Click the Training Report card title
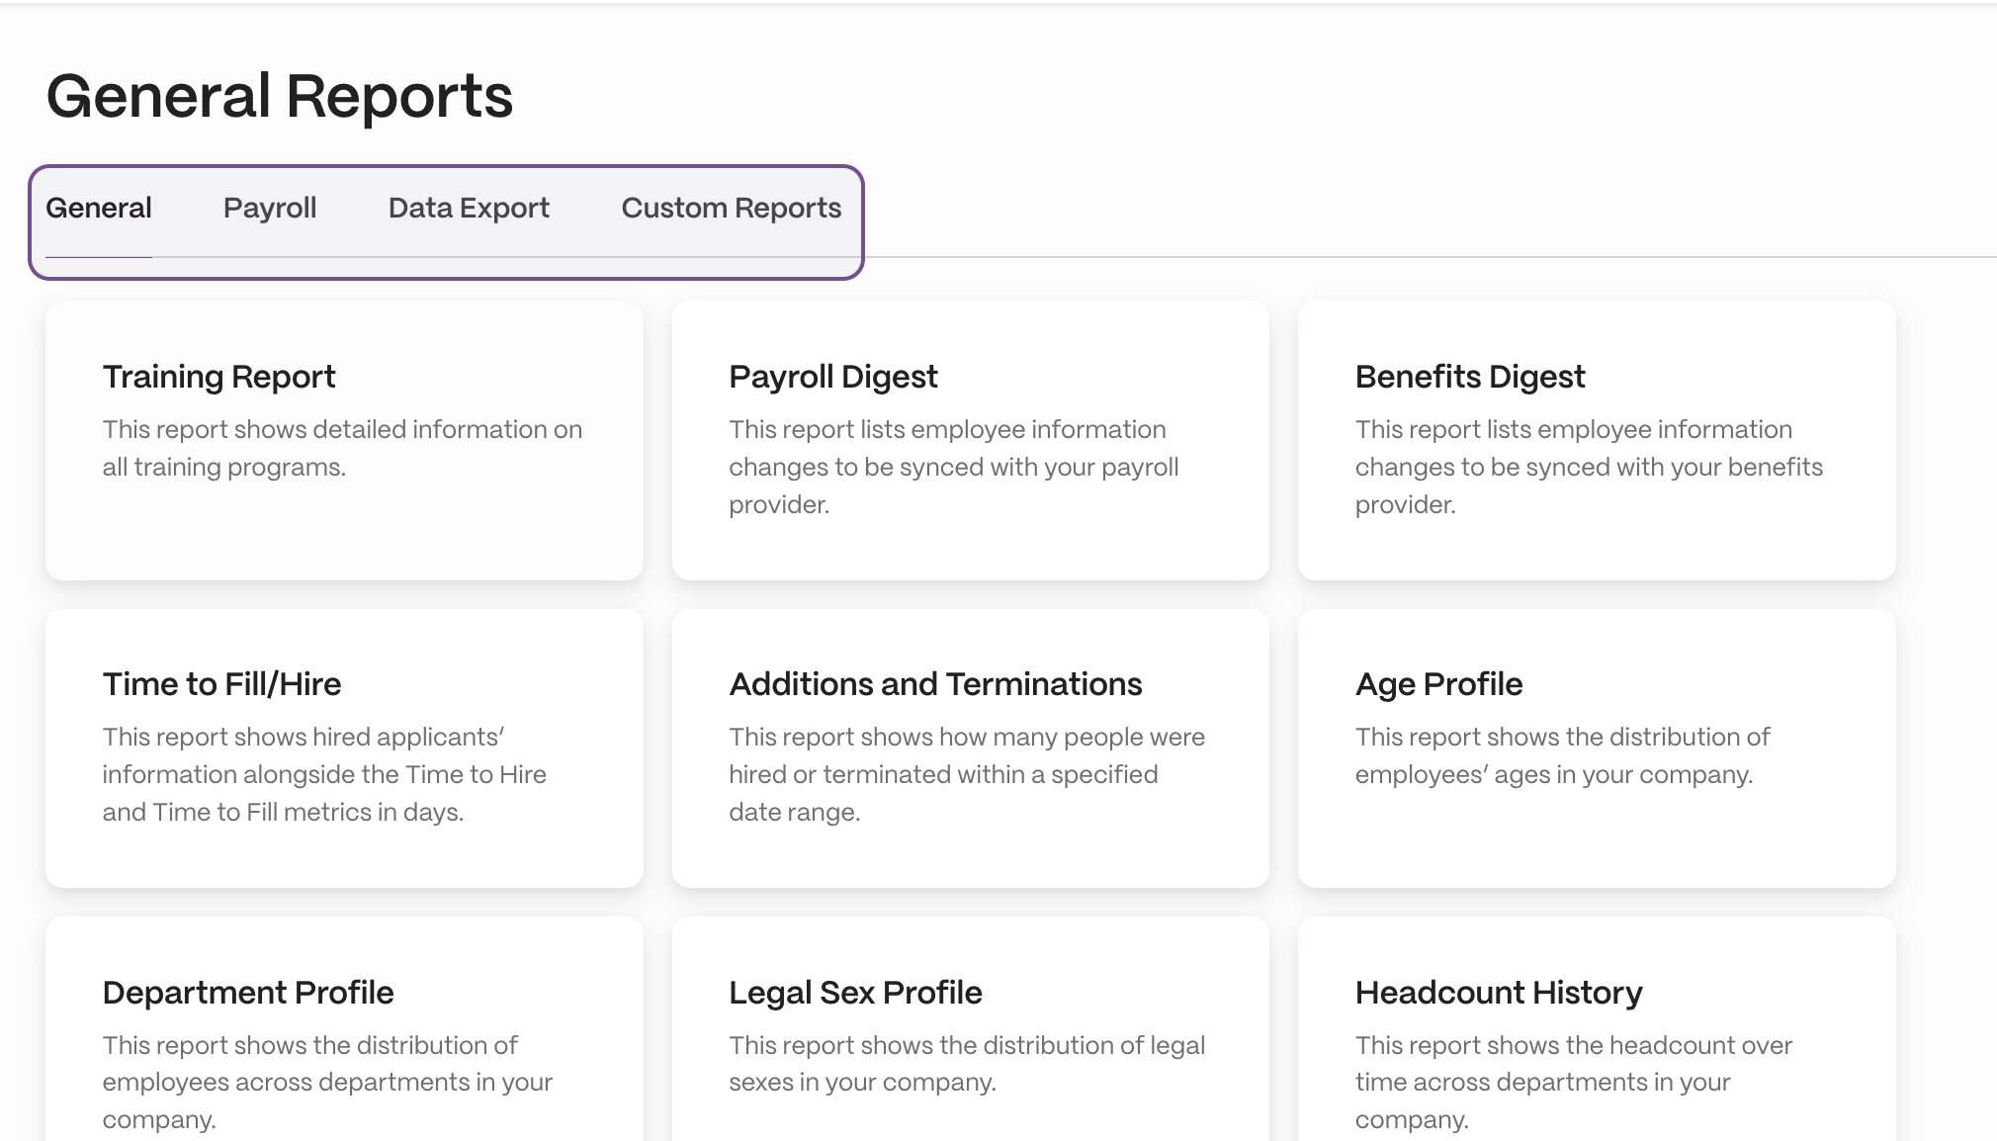The width and height of the screenshot is (1997, 1141). (218, 376)
